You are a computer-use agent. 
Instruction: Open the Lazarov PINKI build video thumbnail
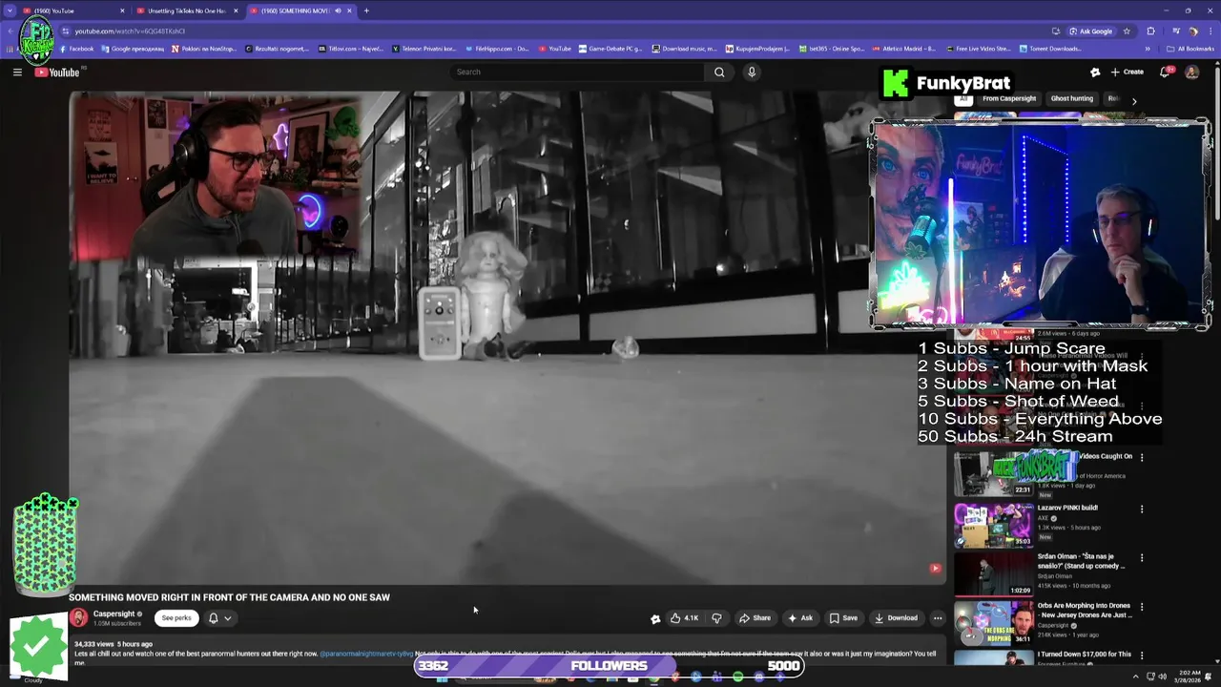(x=994, y=525)
